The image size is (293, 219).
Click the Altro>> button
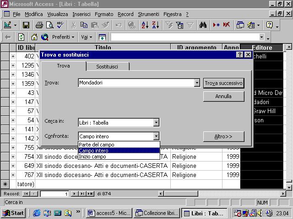coord(224,136)
